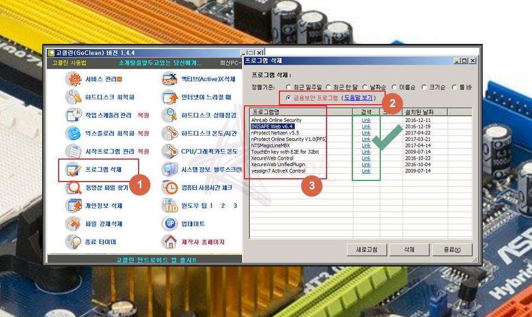
Task: Select the 툴 바 radio button
Action: 454,87
